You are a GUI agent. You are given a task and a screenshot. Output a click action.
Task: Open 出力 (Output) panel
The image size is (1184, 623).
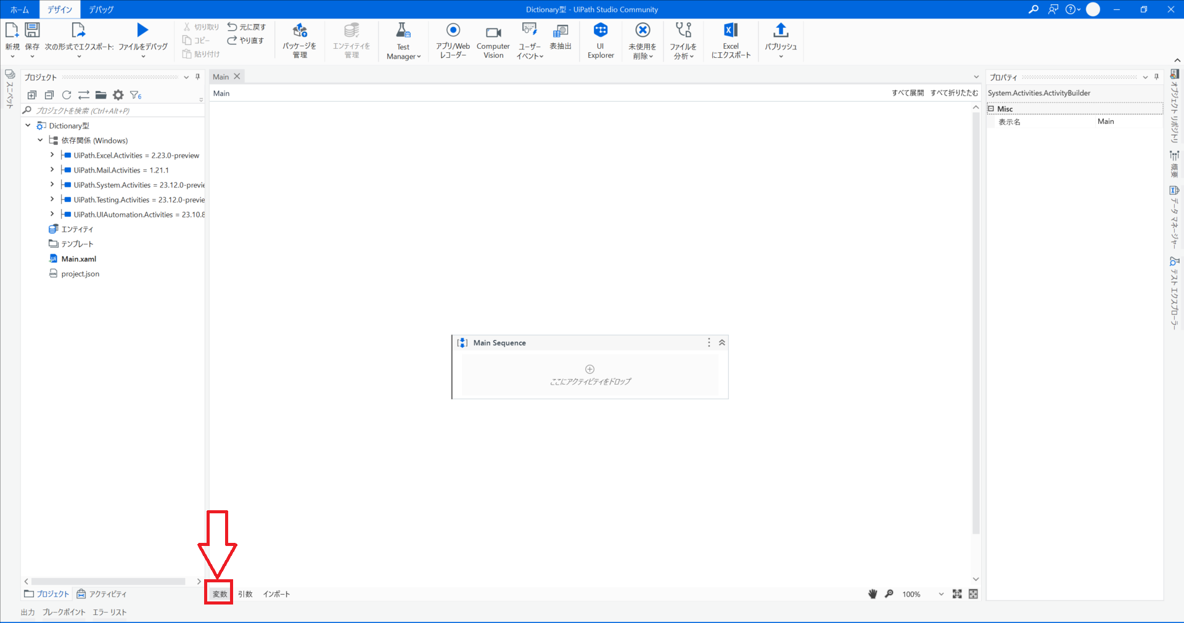coord(28,612)
